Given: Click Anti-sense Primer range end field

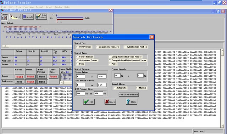Looking at the screenshot, I should [x=102, y=85].
